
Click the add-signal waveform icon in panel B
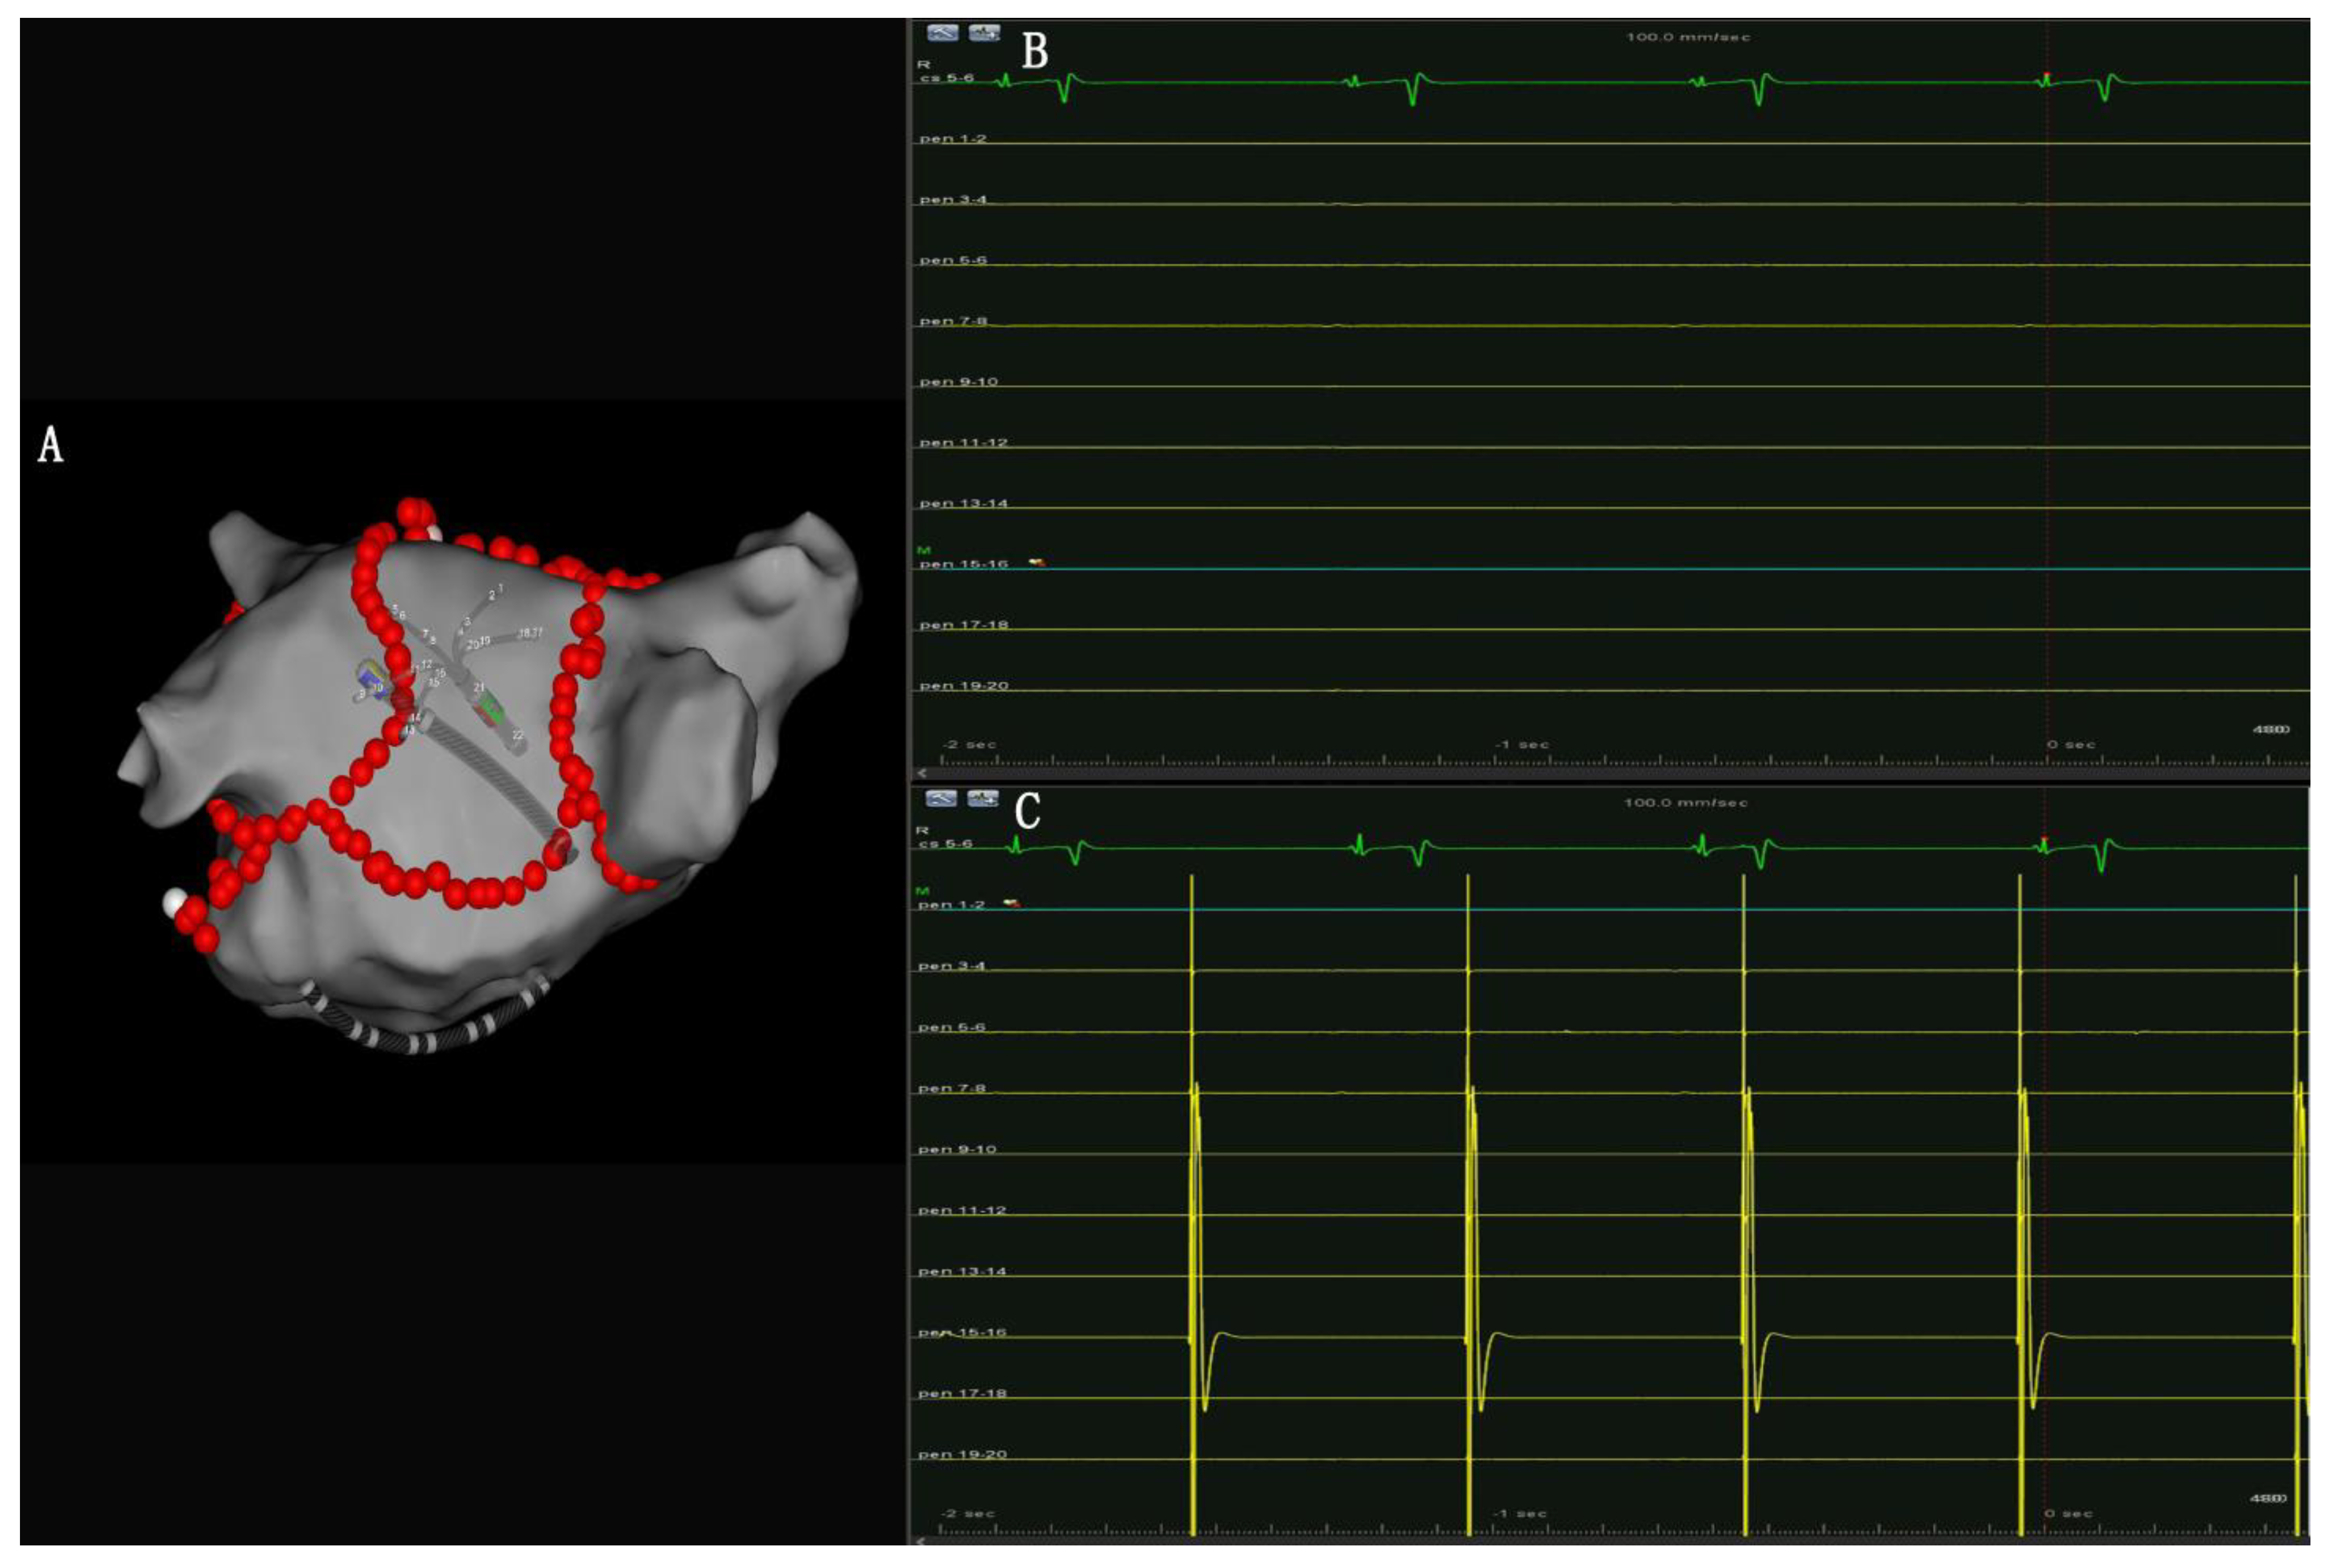tap(984, 33)
